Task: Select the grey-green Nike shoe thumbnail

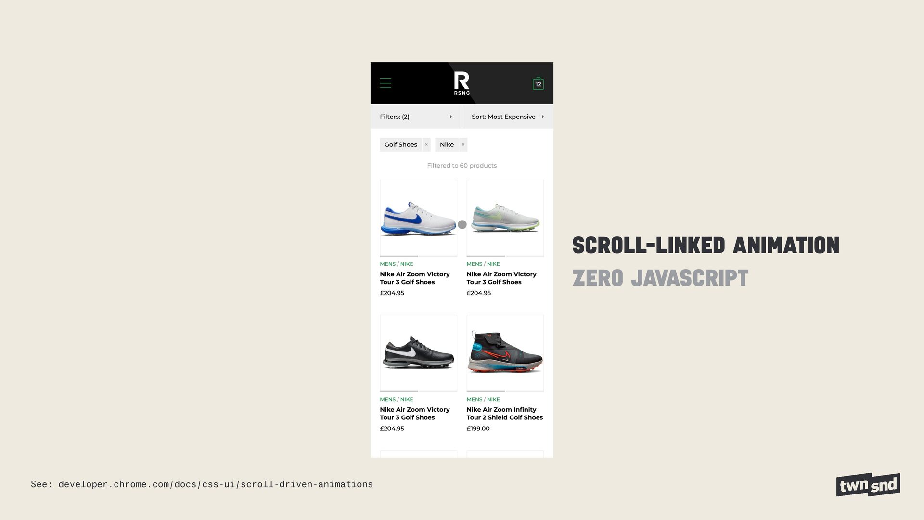Action: pos(505,218)
